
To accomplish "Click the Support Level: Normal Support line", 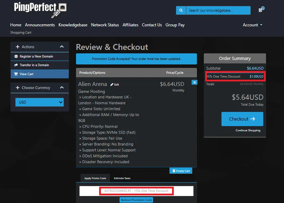I will (107, 150).
